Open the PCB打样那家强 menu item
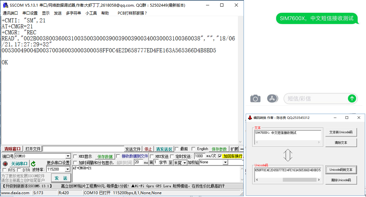This screenshot has height=197, width=366. pos(132,13)
